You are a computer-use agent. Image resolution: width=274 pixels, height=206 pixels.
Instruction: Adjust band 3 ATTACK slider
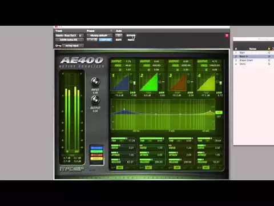[x=181, y=152]
